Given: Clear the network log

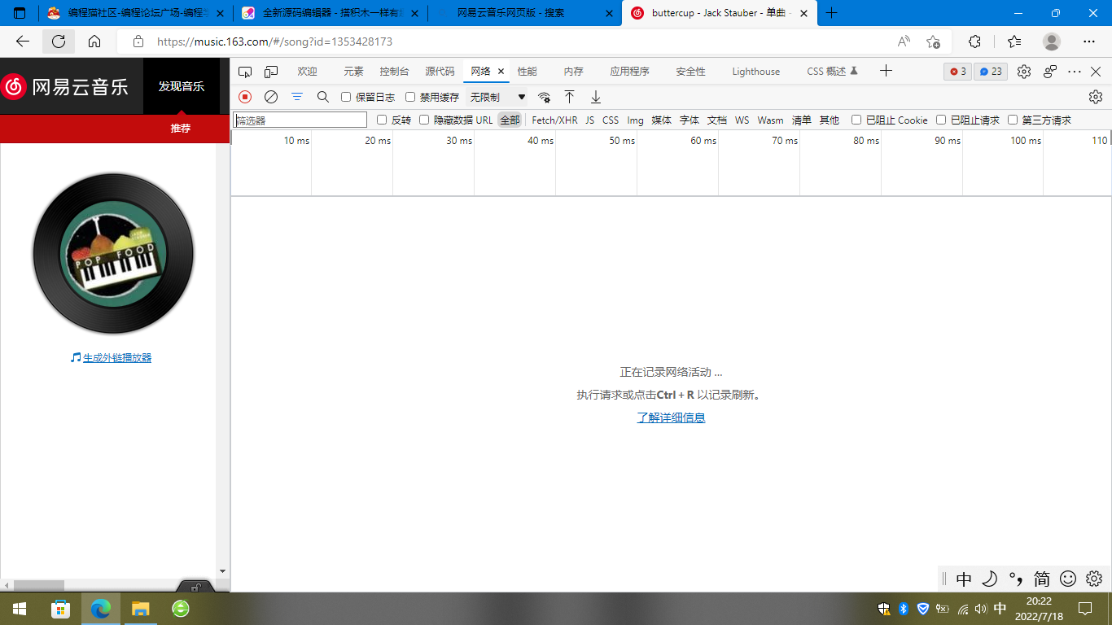Looking at the screenshot, I should 271,97.
